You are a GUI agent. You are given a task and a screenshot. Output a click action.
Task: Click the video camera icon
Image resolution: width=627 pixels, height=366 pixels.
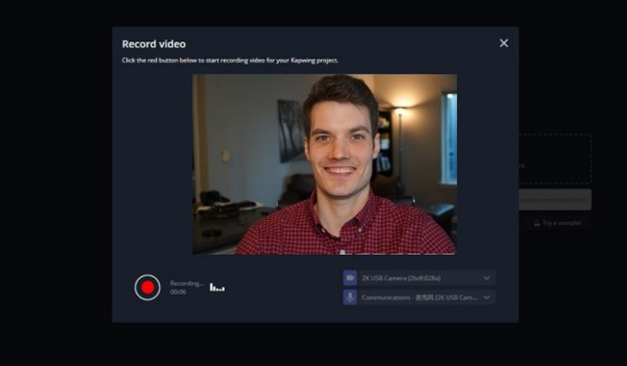(350, 278)
